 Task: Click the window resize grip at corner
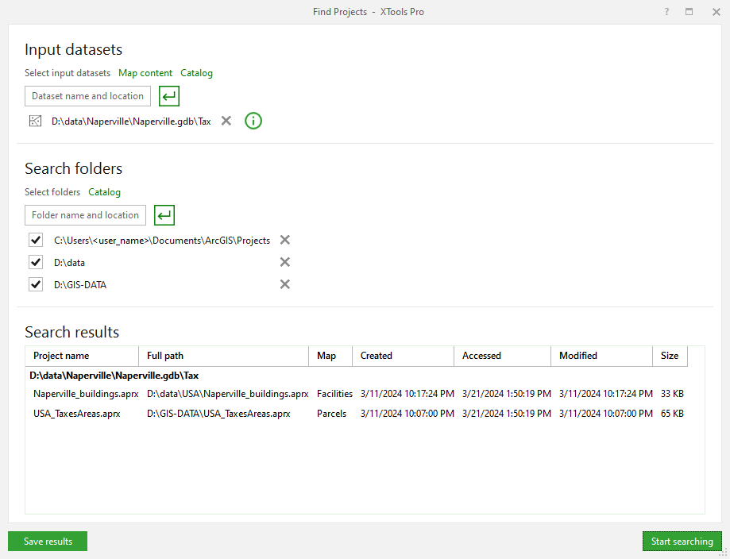coord(723,553)
